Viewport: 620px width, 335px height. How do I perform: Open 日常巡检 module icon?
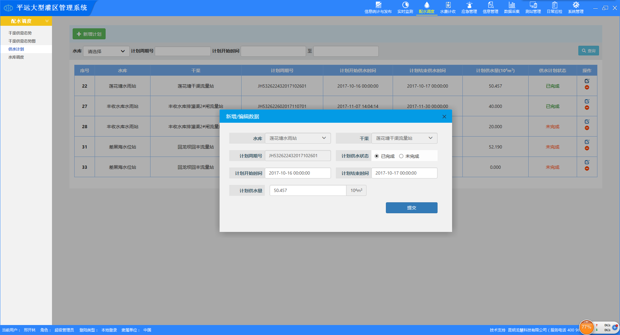(x=554, y=5)
